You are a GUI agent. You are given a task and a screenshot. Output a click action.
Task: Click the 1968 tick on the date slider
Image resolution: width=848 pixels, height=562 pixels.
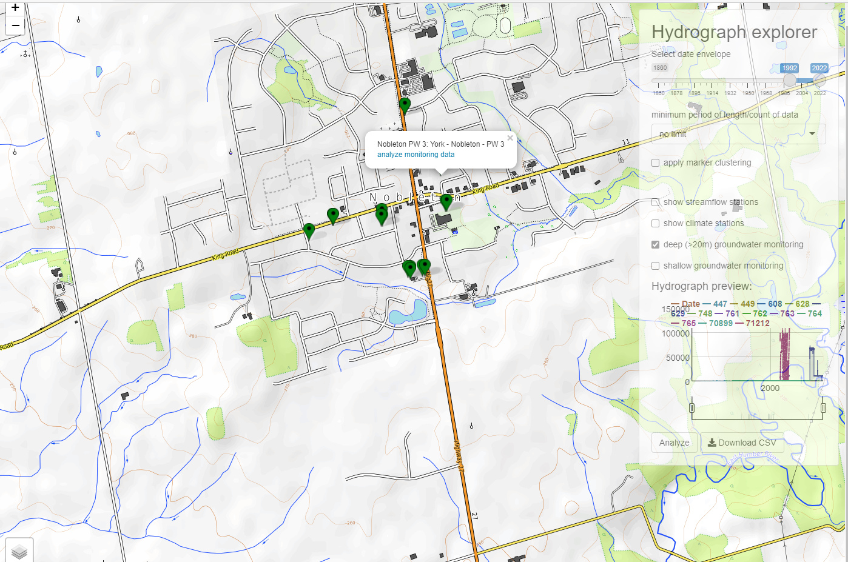[x=766, y=93]
